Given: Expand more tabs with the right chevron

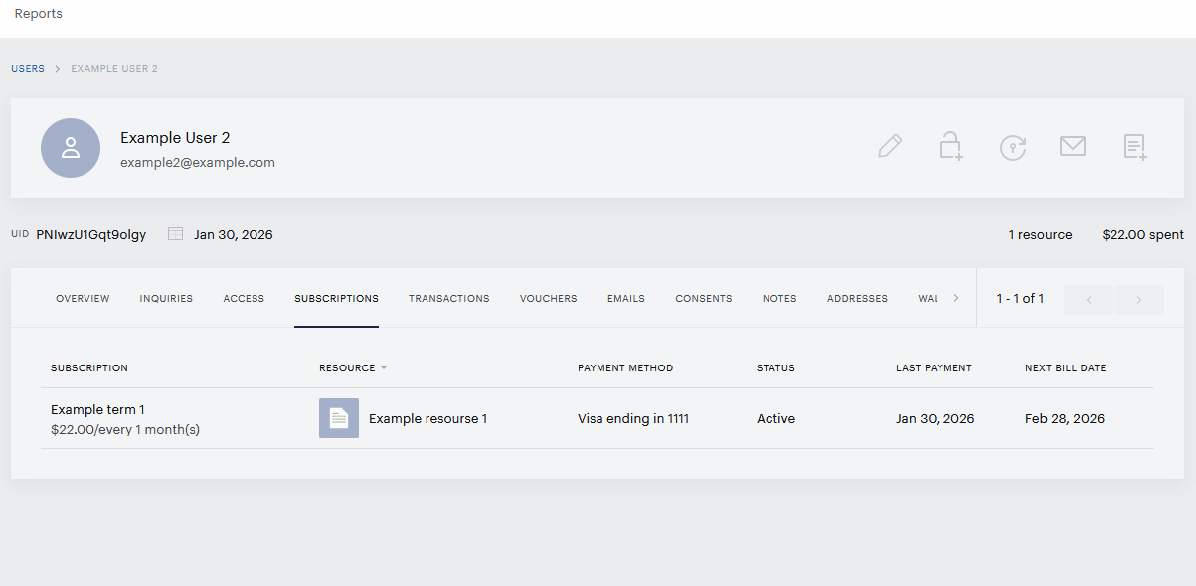Looking at the screenshot, I should click(956, 298).
